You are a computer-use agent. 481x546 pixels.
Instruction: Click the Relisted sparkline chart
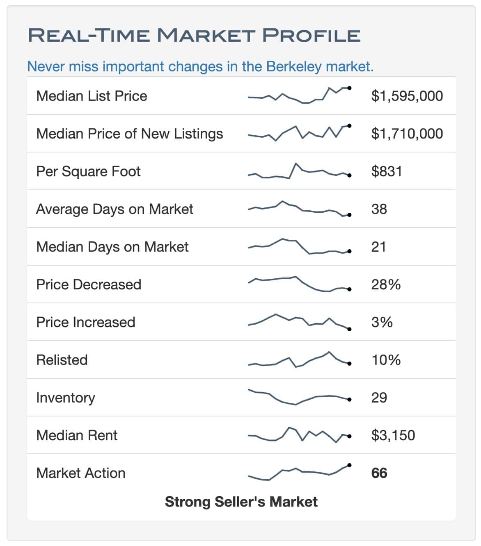300,359
